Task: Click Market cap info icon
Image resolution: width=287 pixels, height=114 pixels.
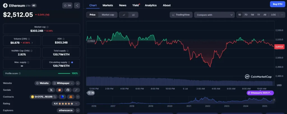Action: click(x=48, y=27)
